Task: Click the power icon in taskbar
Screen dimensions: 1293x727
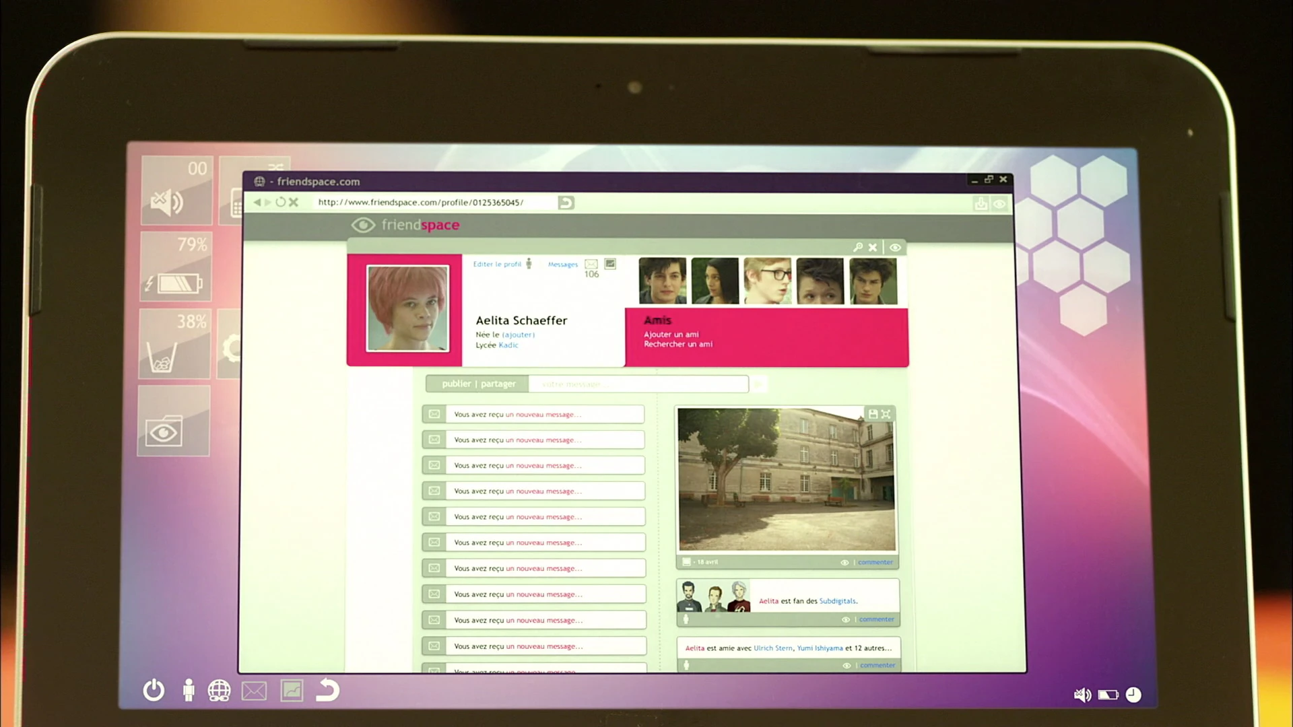Action: (154, 691)
